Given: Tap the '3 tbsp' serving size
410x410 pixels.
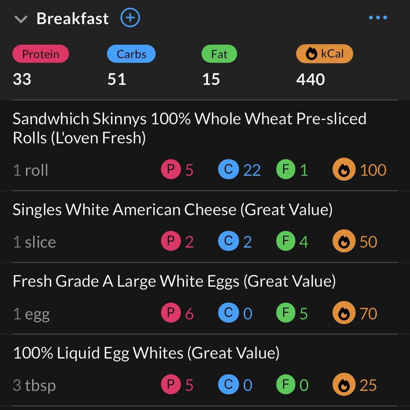Looking at the screenshot, I should pos(34,385).
